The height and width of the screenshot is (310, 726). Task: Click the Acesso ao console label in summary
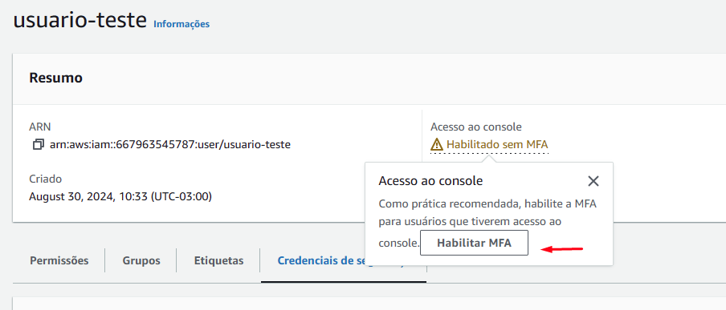476,127
